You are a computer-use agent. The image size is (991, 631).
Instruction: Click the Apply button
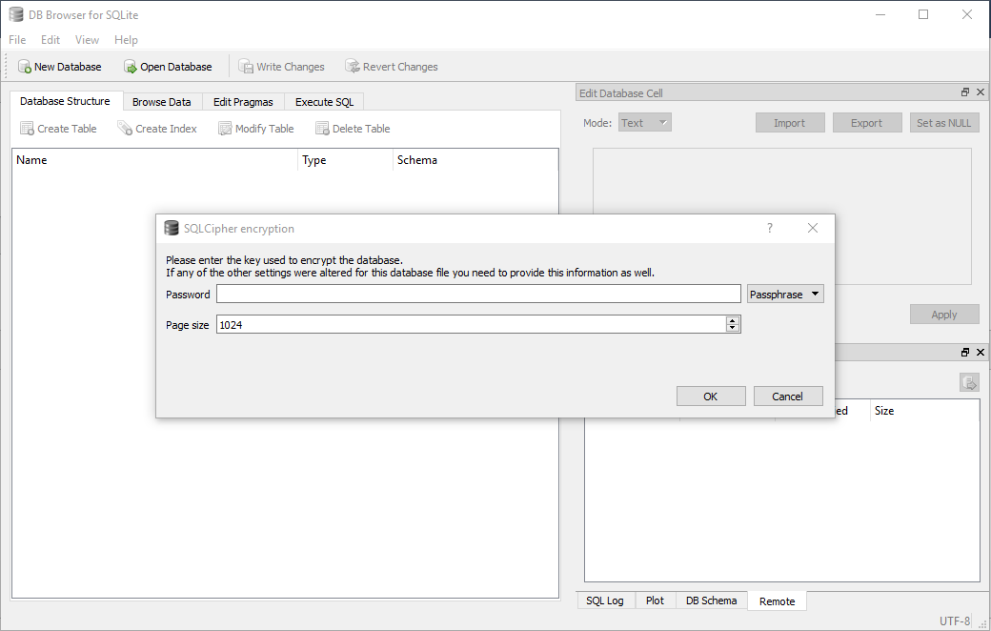click(x=944, y=315)
